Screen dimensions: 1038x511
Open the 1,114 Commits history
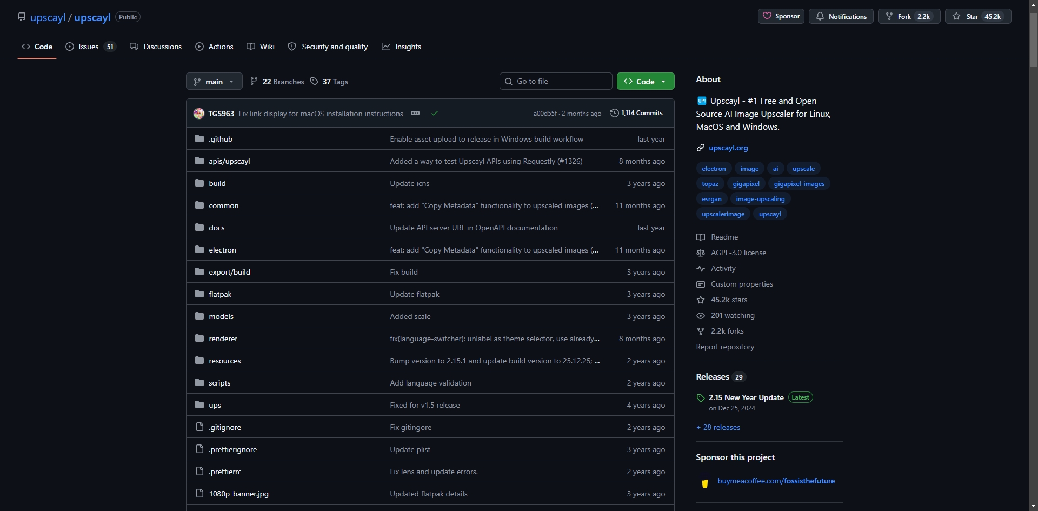(x=636, y=113)
